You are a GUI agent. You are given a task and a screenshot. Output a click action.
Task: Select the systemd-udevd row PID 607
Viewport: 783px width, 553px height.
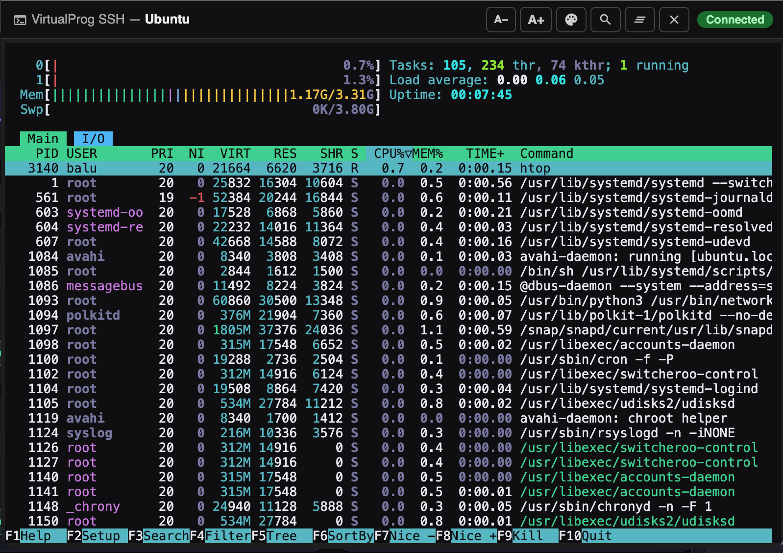389,242
